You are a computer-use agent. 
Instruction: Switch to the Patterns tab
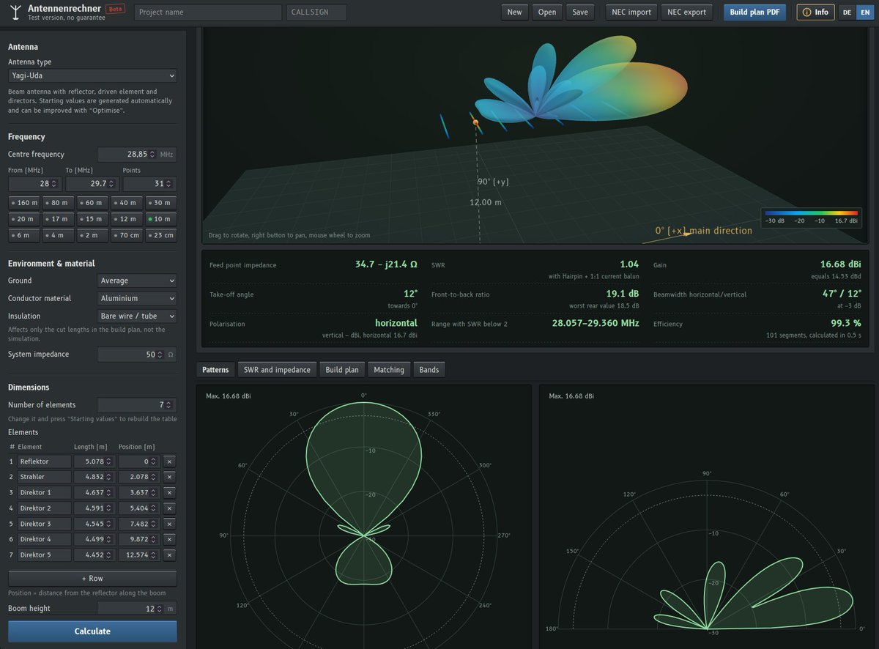point(215,370)
